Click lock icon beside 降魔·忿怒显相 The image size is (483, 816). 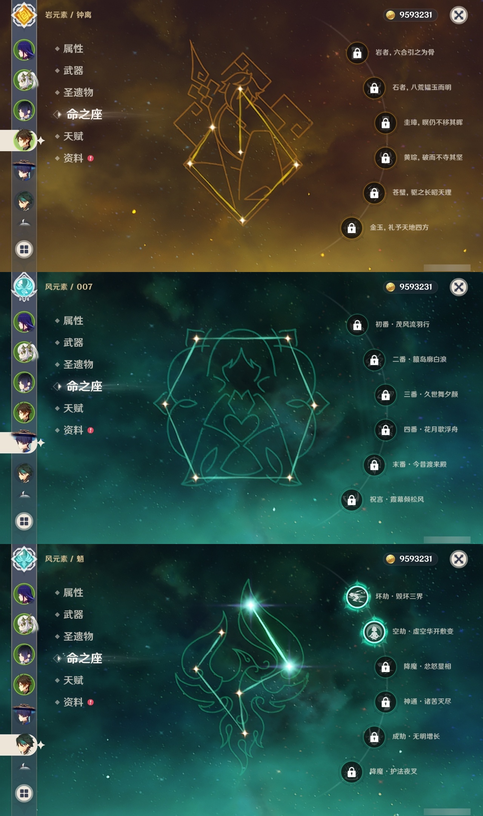tap(385, 667)
